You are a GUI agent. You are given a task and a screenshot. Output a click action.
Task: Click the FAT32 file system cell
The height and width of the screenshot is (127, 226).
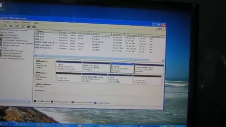81,44
